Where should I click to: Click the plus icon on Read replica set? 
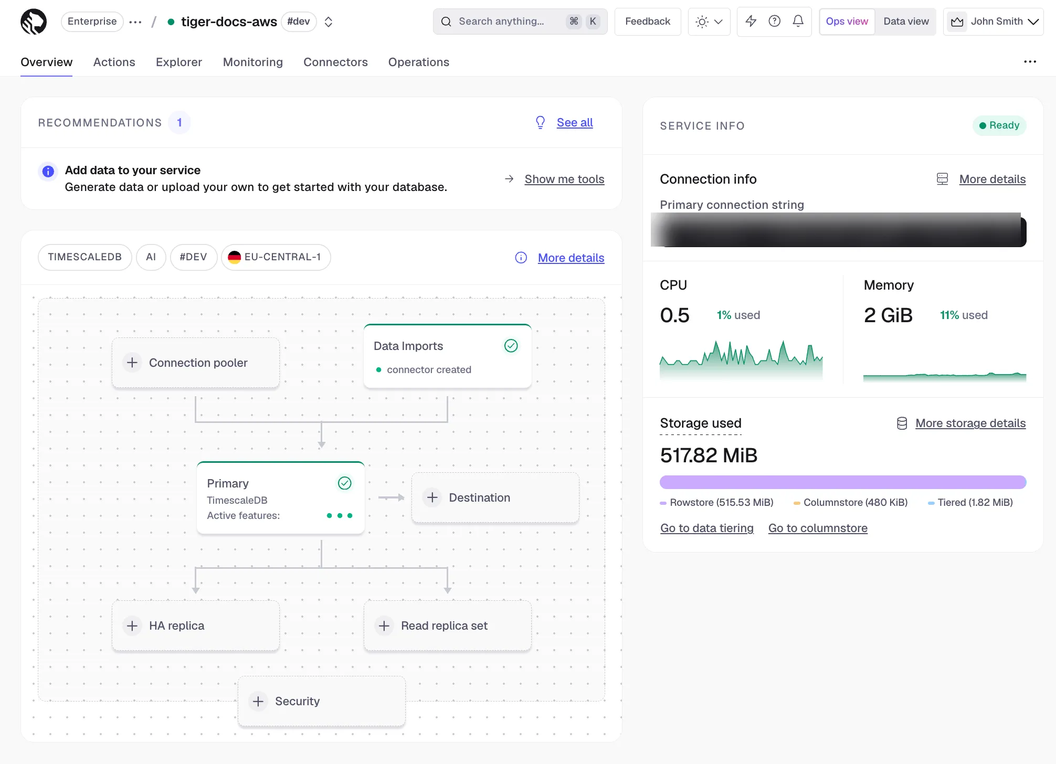coord(384,625)
